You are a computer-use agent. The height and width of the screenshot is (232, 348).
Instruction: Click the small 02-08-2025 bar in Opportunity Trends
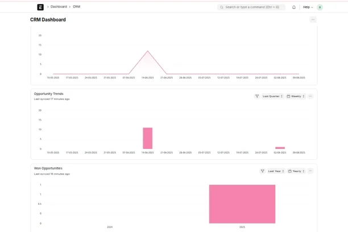(280, 148)
